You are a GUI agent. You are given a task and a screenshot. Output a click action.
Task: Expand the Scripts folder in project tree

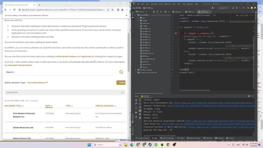[138, 21]
